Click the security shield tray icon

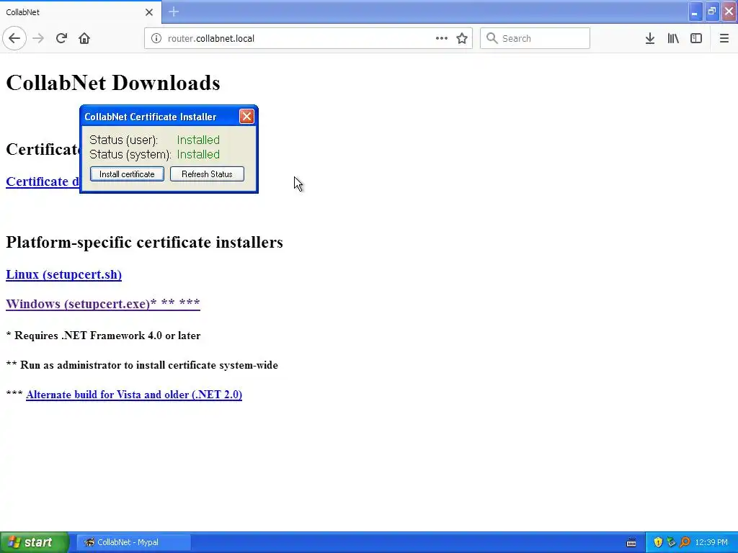point(658,542)
